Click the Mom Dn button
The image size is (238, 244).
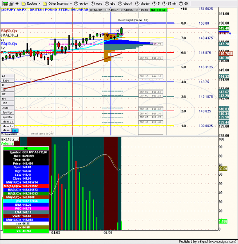[8, 126]
